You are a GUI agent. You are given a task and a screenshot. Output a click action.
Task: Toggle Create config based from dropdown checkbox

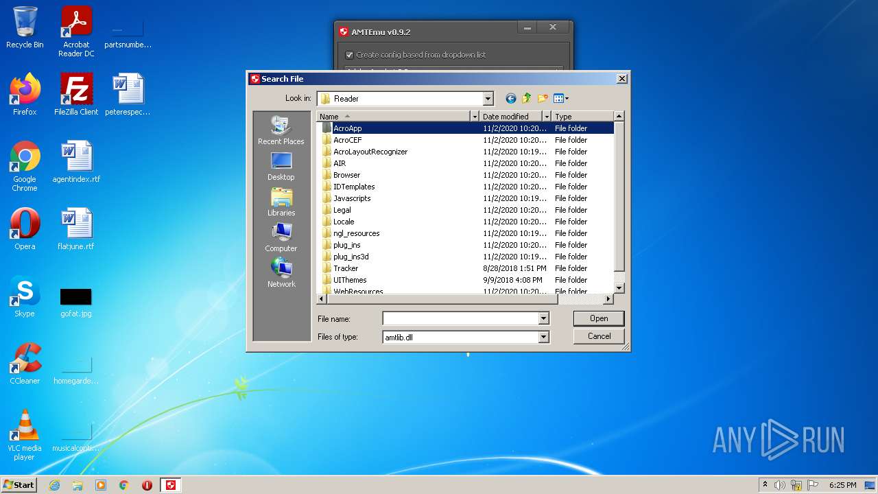point(349,55)
